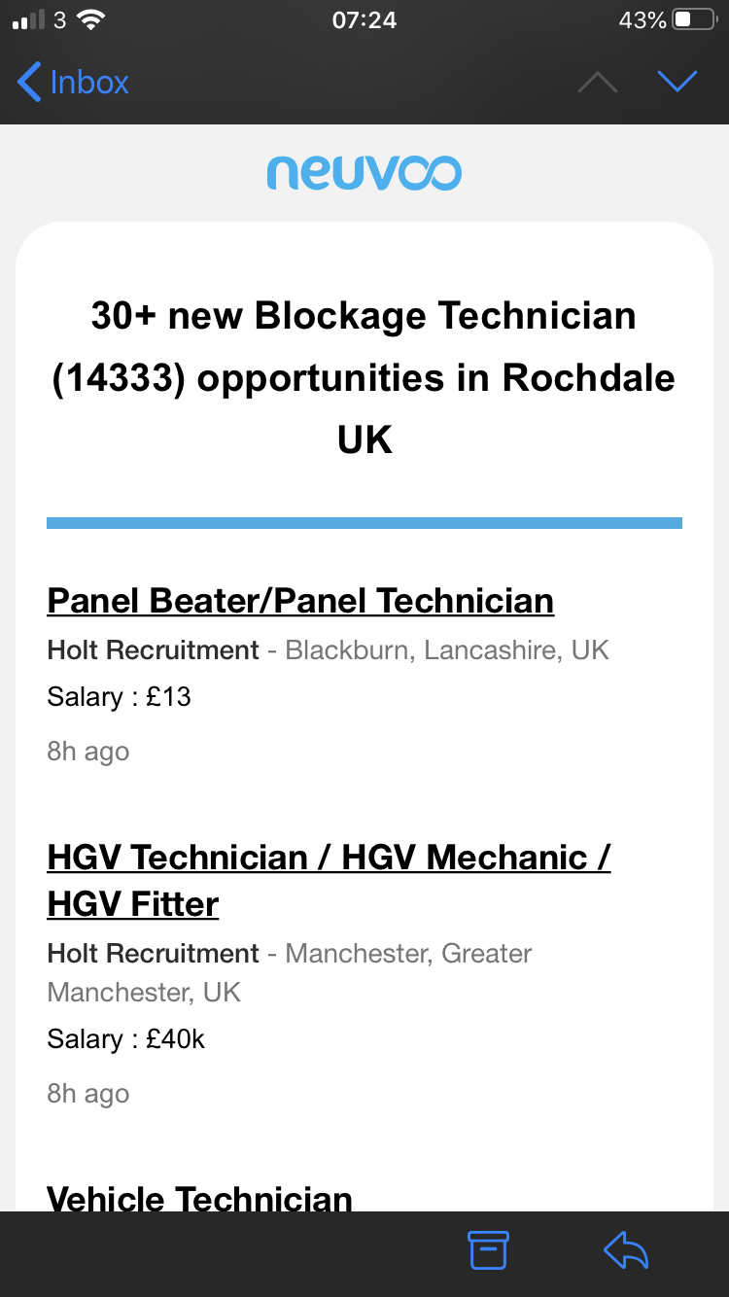Tap the cellular signal bars icon
Image resolution: width=729 pixels, height=1297 pixels.
click(x=29, y=20)
